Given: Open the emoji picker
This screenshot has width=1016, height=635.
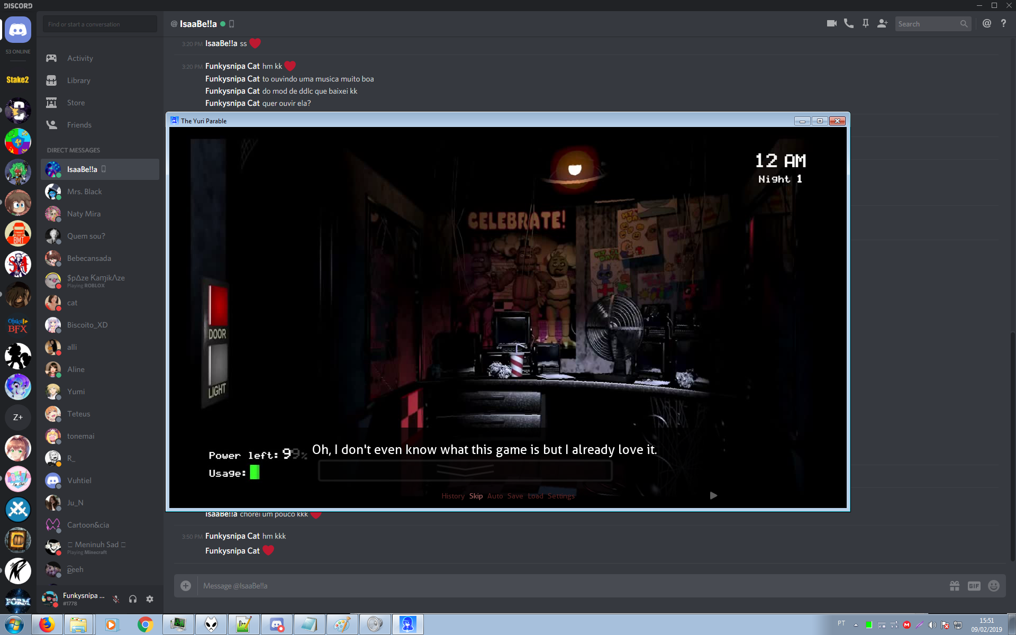Looking at the screenshot, I should click(994, 586).
